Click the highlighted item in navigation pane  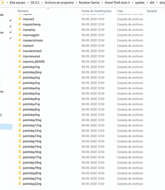pos(6,127)
